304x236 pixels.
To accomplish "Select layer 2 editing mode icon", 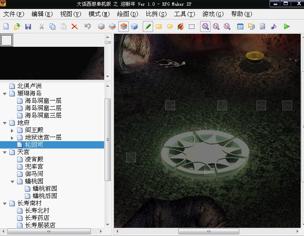I will coord(112,26).
